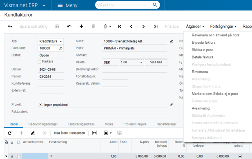Toggle Manuell rabatt checkbox in row T

pyautogui.click(x=240, y=156)
